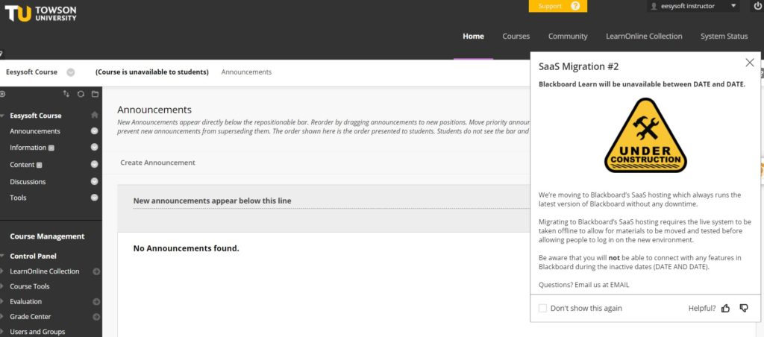The image size is (764, 337).
Task: Open options chevron for Announcements menu item
Action: (95, 131)
